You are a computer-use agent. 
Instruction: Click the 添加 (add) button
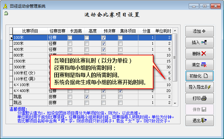tap(199, 31)
